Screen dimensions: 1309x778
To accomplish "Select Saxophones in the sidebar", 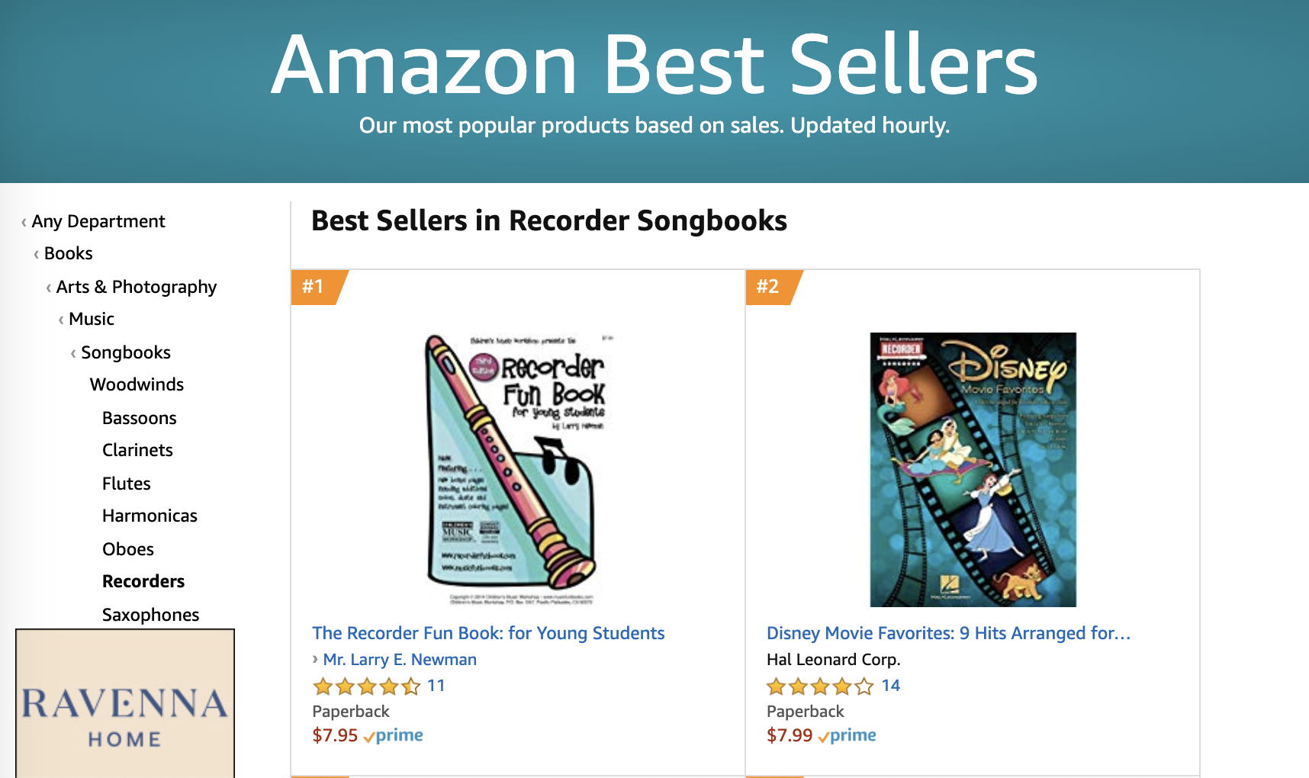I will tap(151, 615).
